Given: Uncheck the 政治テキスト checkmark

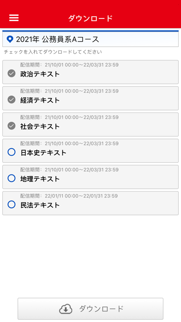Looking at the screenshot, I should [x=12, y=73].
